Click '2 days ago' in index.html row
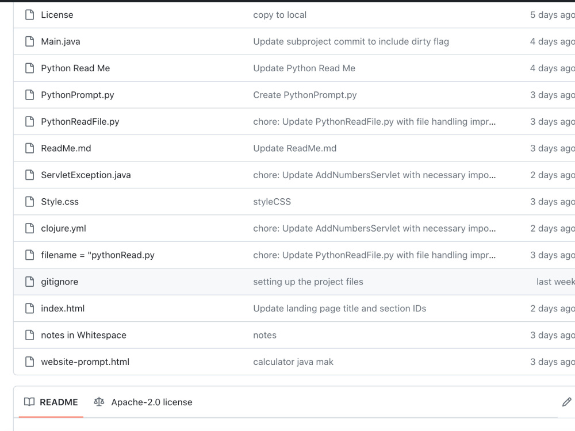 [x=552, y=309]
